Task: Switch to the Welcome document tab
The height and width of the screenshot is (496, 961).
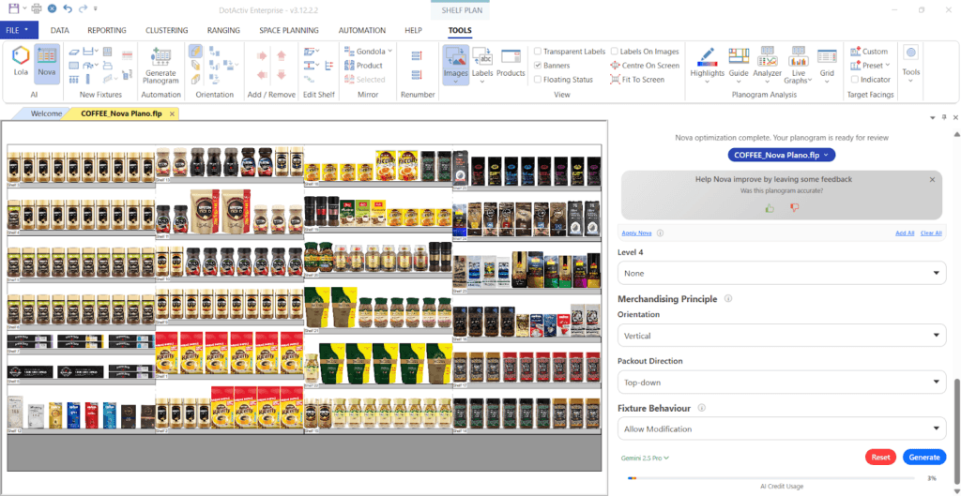Action: pyautogui.click(x=46, y=113)
